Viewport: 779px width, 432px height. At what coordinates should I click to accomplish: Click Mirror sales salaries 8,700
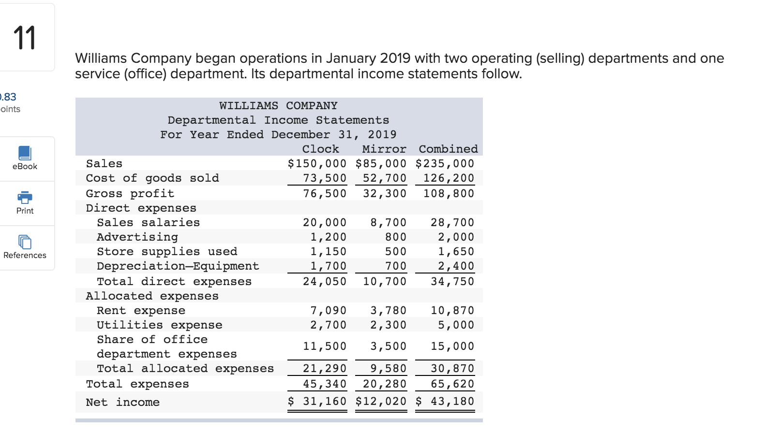389,222
